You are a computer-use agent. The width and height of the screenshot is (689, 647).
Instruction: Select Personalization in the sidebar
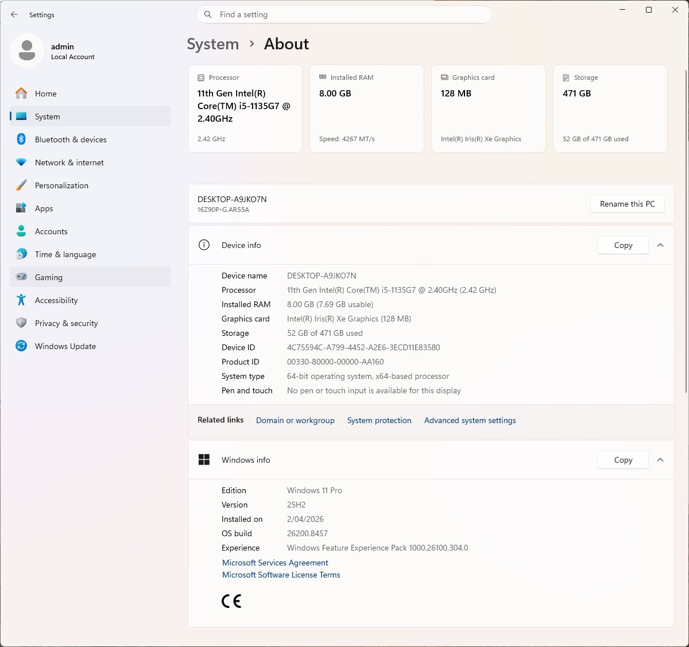(x=90, y=185)
